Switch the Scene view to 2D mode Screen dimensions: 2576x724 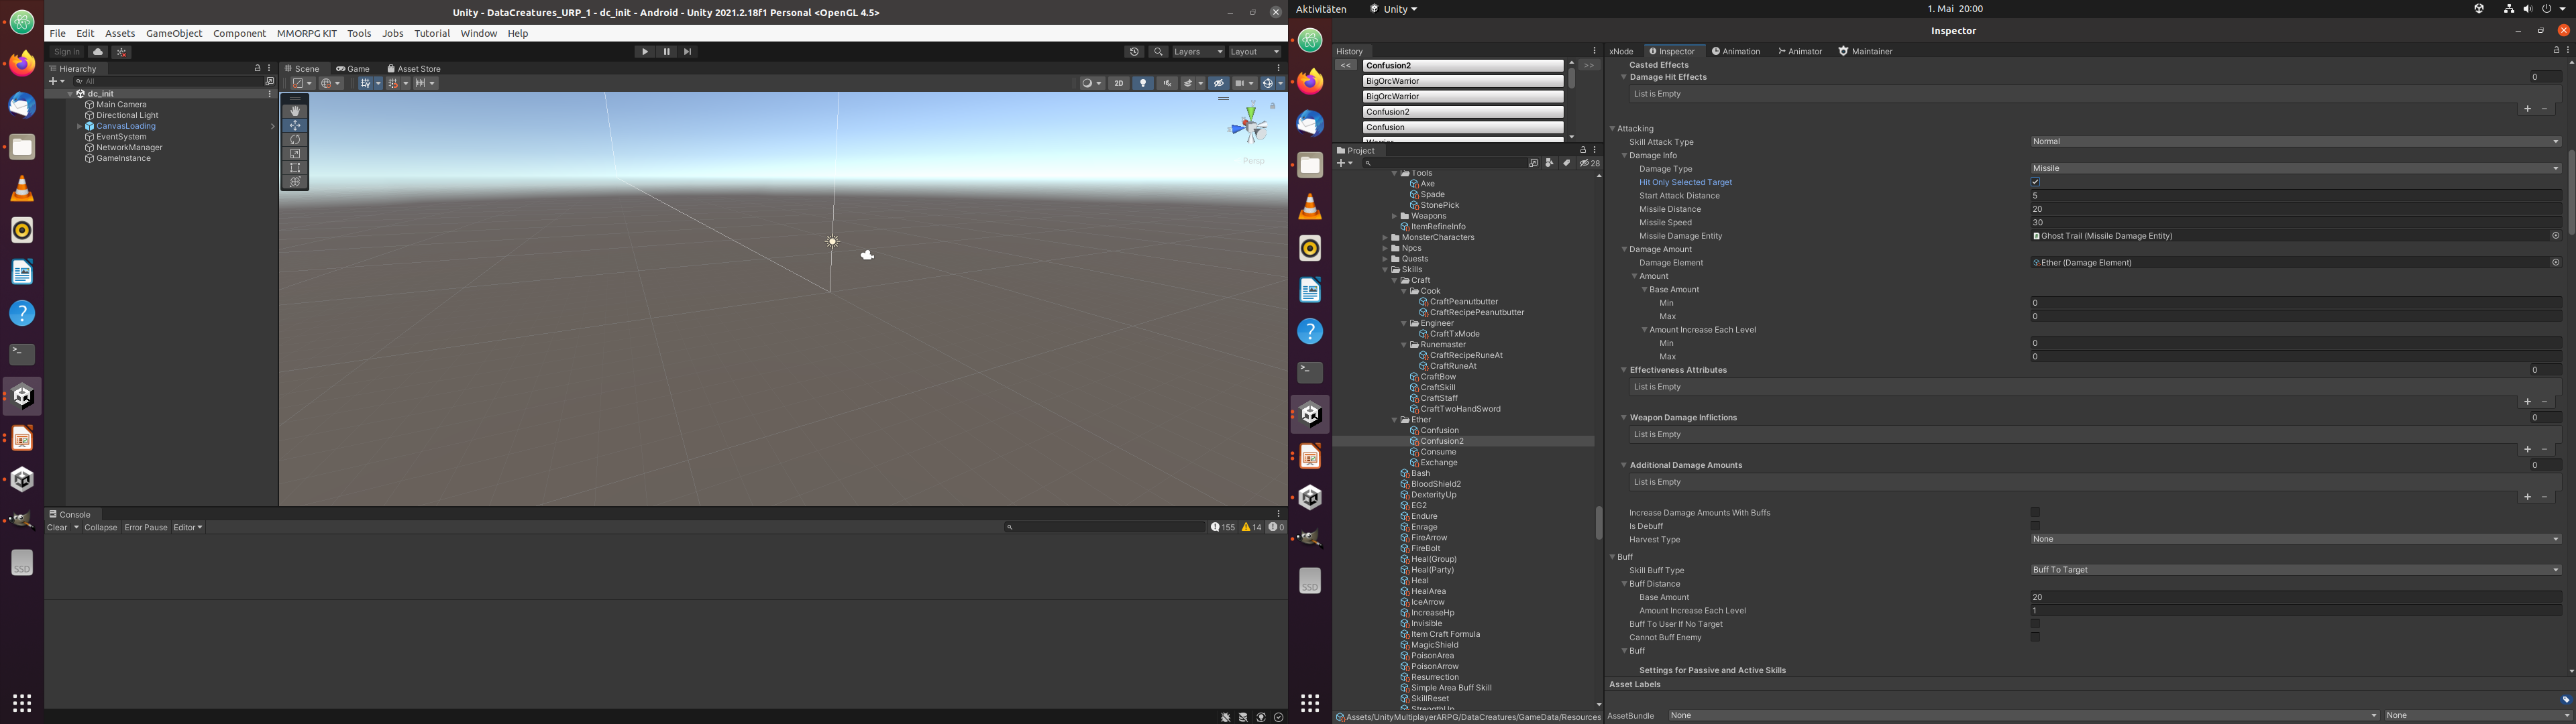click(1119, 83)
